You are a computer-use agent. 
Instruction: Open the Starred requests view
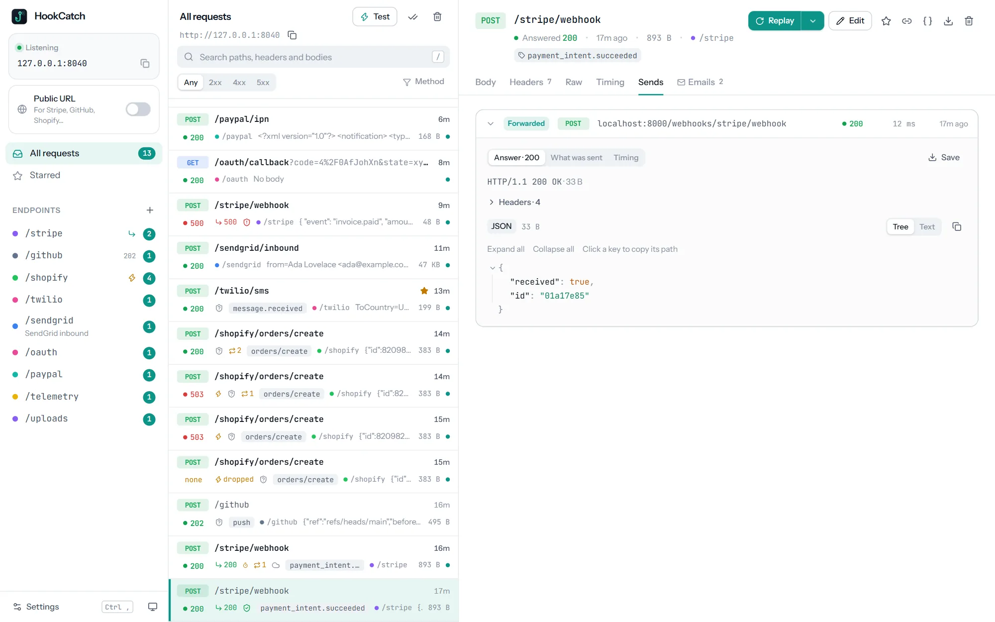(84, 175)
